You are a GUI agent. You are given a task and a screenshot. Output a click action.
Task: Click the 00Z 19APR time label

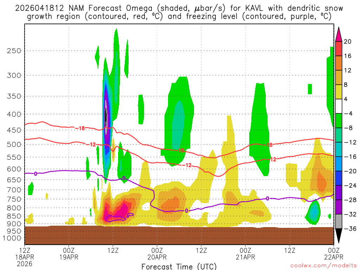69,253
